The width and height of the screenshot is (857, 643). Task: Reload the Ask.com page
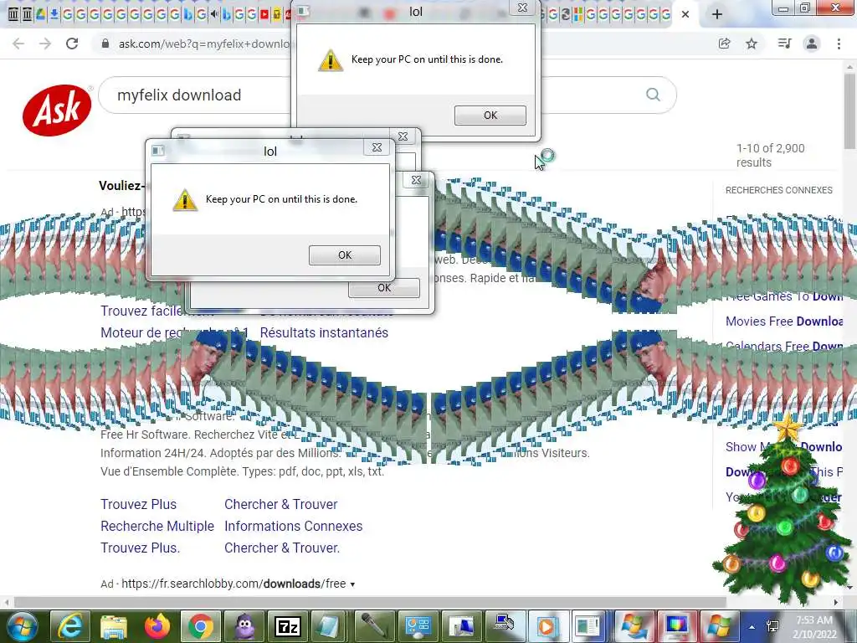click(72, 44)
